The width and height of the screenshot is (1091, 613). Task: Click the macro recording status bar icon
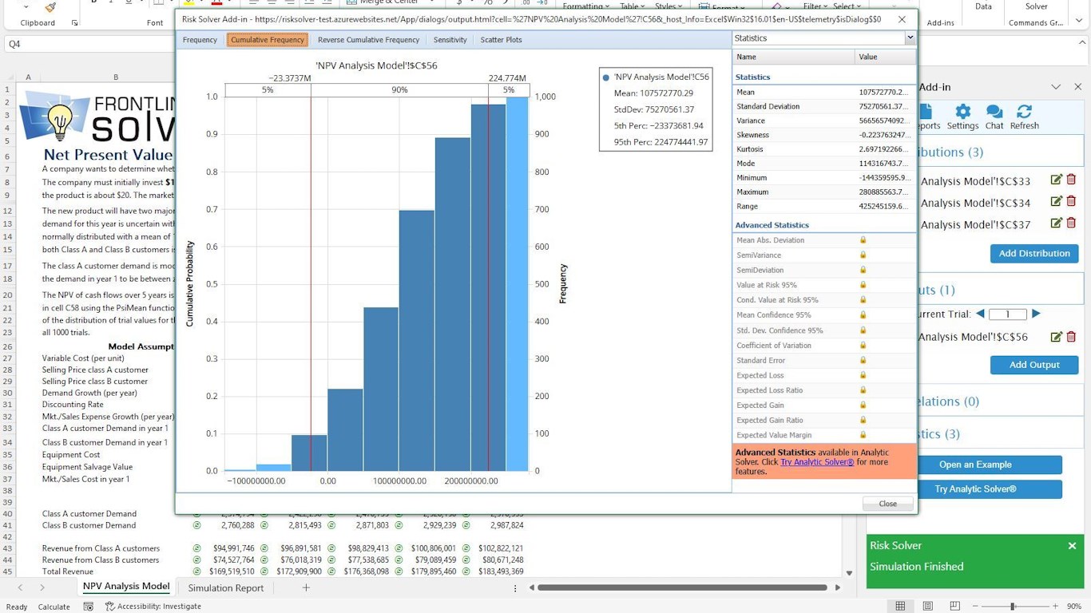pyautogui.click(x=88, y=607)
